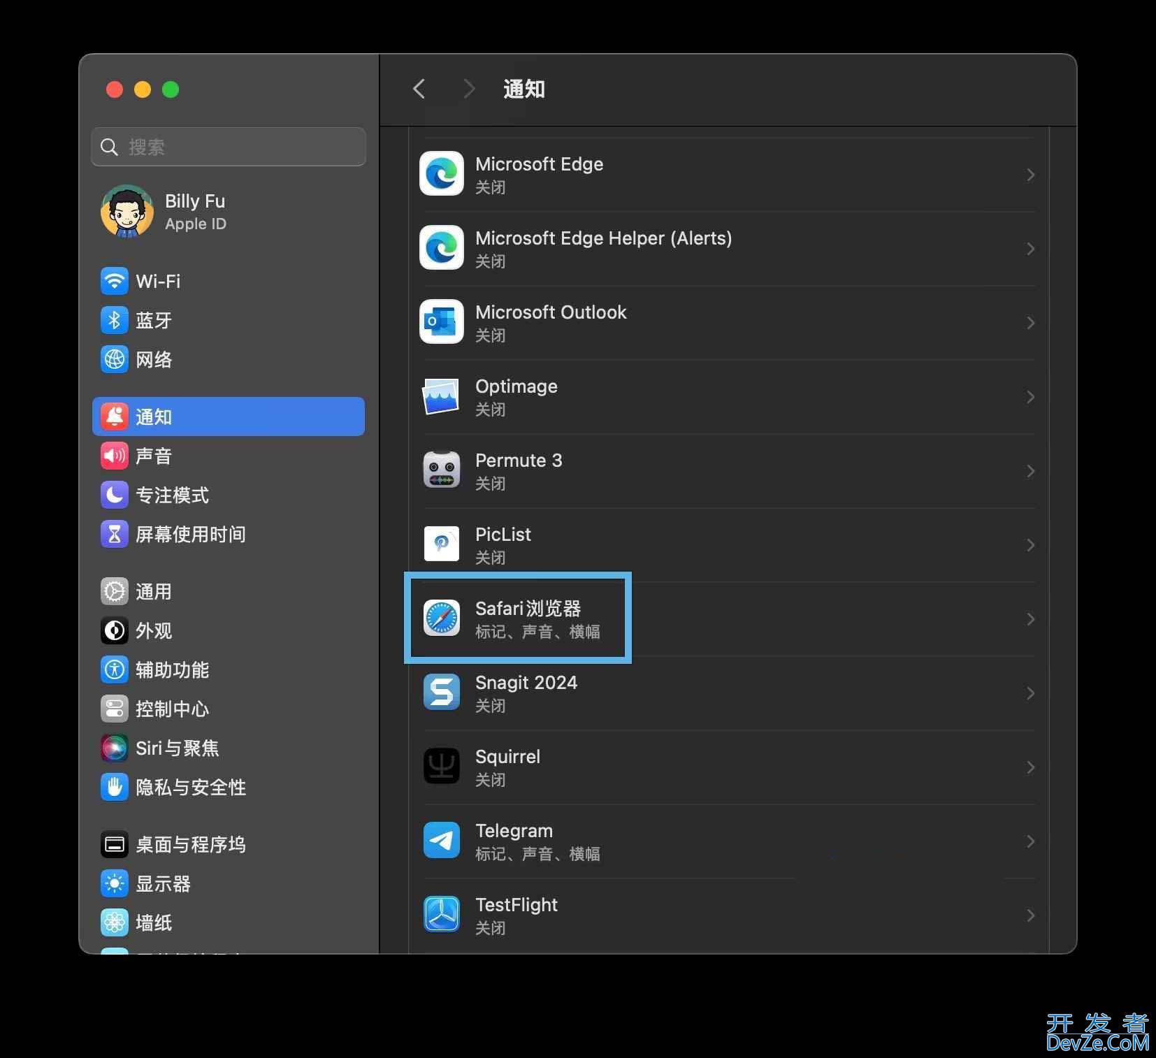Screen dimensions: 1156x1058
Task: Click the Optimage app icon
Action: click(x=442, y=396)
